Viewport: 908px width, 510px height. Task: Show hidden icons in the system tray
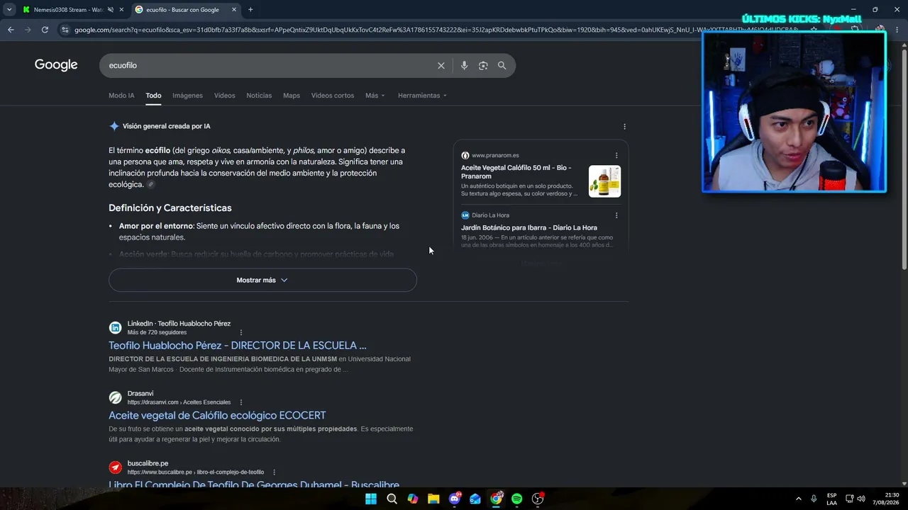(798, 499)
